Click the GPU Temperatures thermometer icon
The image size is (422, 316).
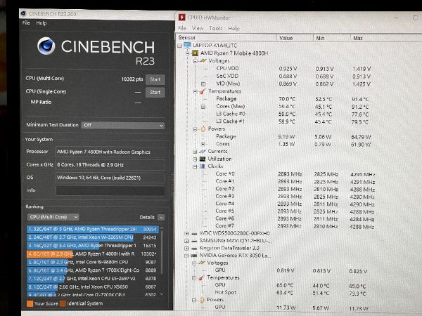[x=201, y=277]
